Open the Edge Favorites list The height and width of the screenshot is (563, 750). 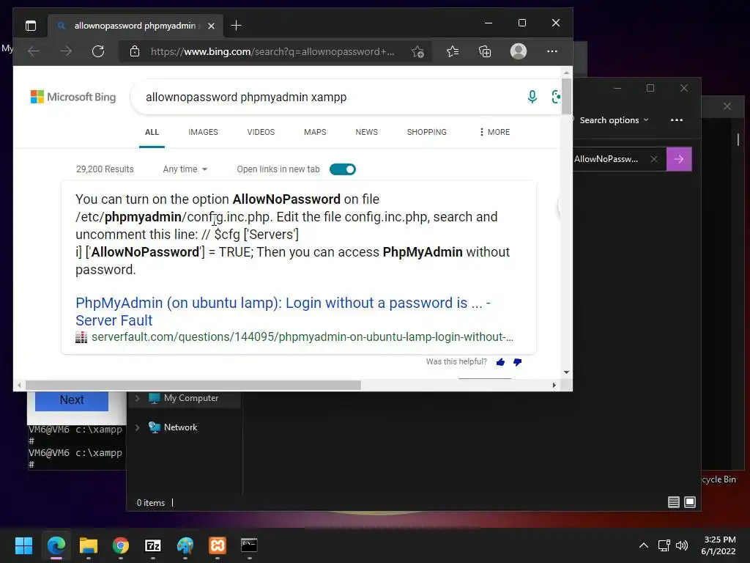pos(453,51)
